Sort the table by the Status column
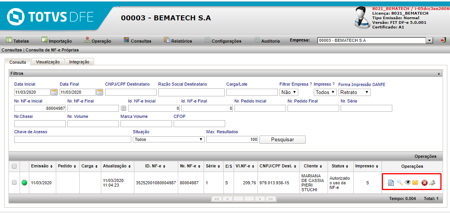This screenshot has height=215, width=450. (x=340, y=166)
